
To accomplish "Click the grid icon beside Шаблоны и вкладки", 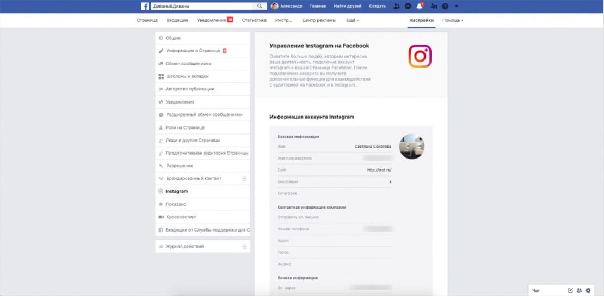I will pyautogui.click(x=161, y=76).
